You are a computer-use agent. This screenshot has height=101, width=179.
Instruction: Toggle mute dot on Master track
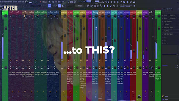[x=3, y=16]
